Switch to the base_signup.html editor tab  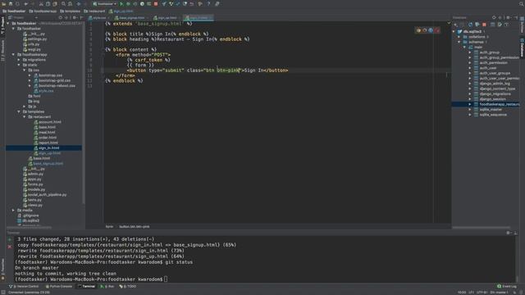tap(130, 18)
